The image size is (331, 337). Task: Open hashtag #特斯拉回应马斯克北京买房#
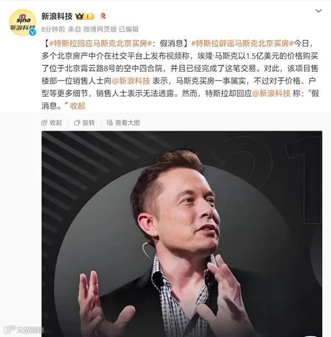click(100, 44)
